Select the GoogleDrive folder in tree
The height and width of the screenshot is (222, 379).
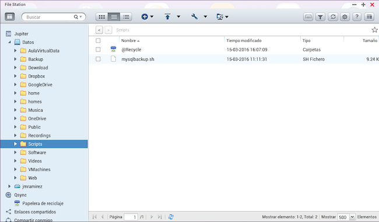coord(40,85)
